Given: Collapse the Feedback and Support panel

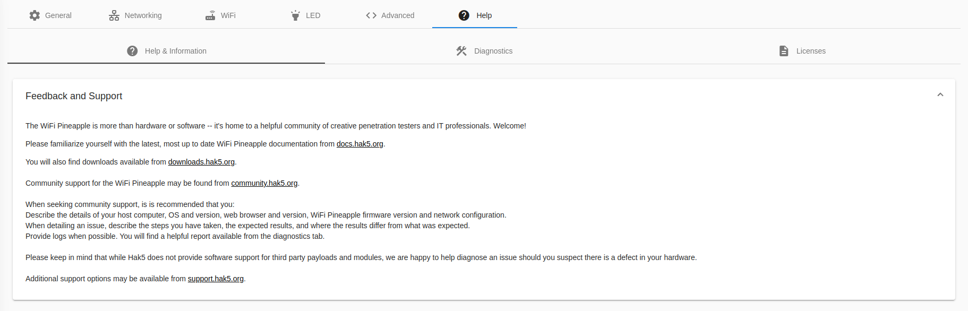Looking at the screenshot, I should point(940,95).
